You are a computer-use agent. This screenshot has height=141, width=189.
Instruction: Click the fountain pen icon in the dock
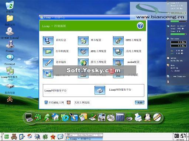click(x=73, y=117)
